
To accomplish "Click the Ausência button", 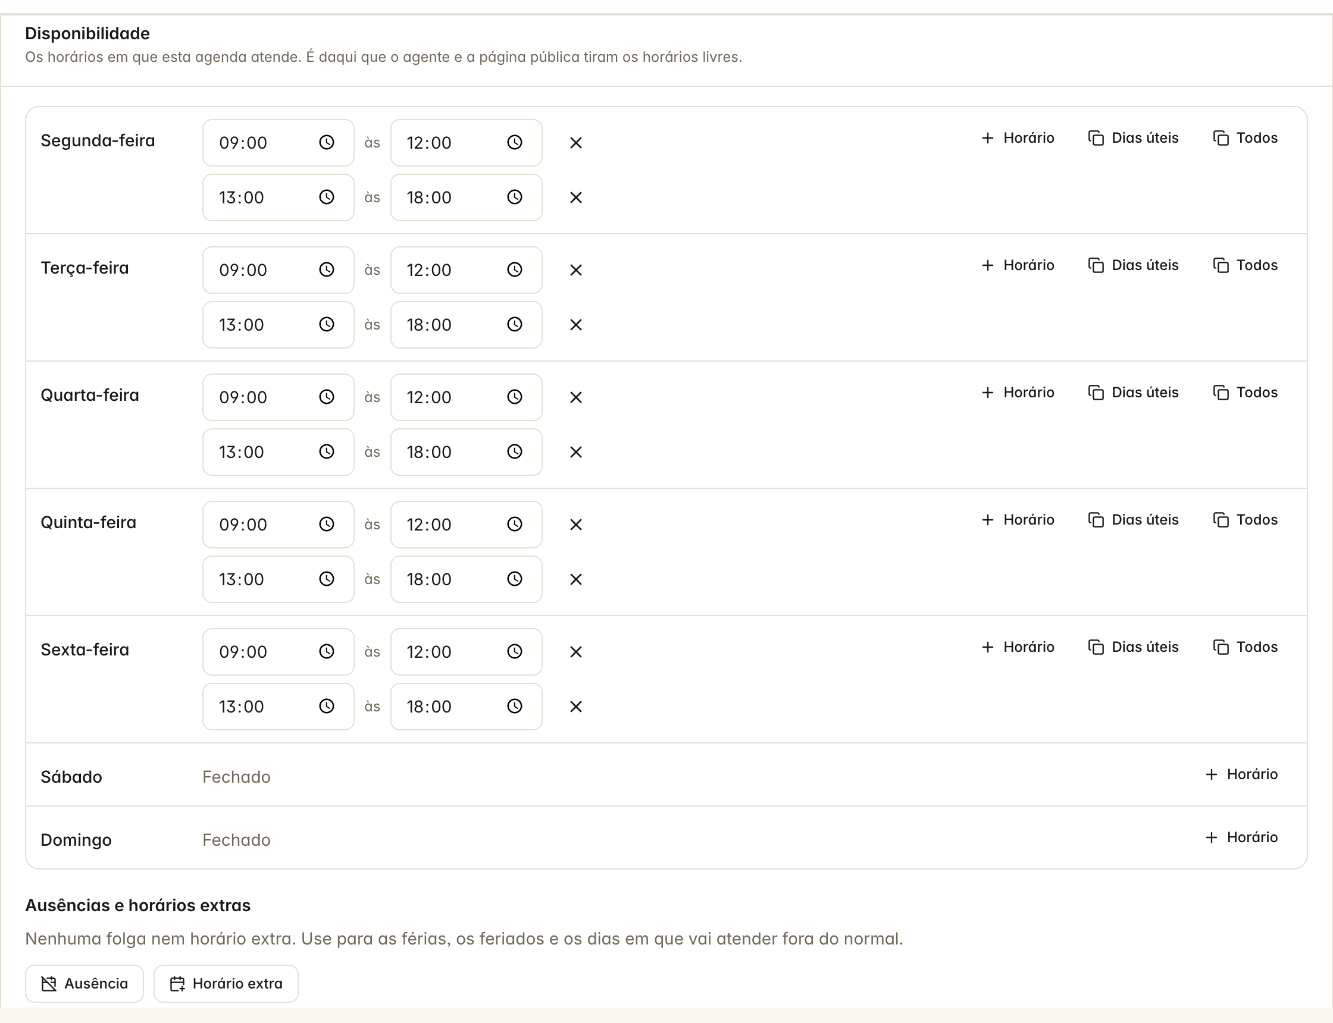I will [x=85, y=984].
